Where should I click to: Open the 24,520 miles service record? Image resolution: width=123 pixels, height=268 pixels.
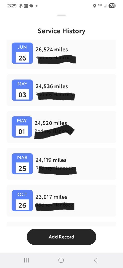click(62, 127)
